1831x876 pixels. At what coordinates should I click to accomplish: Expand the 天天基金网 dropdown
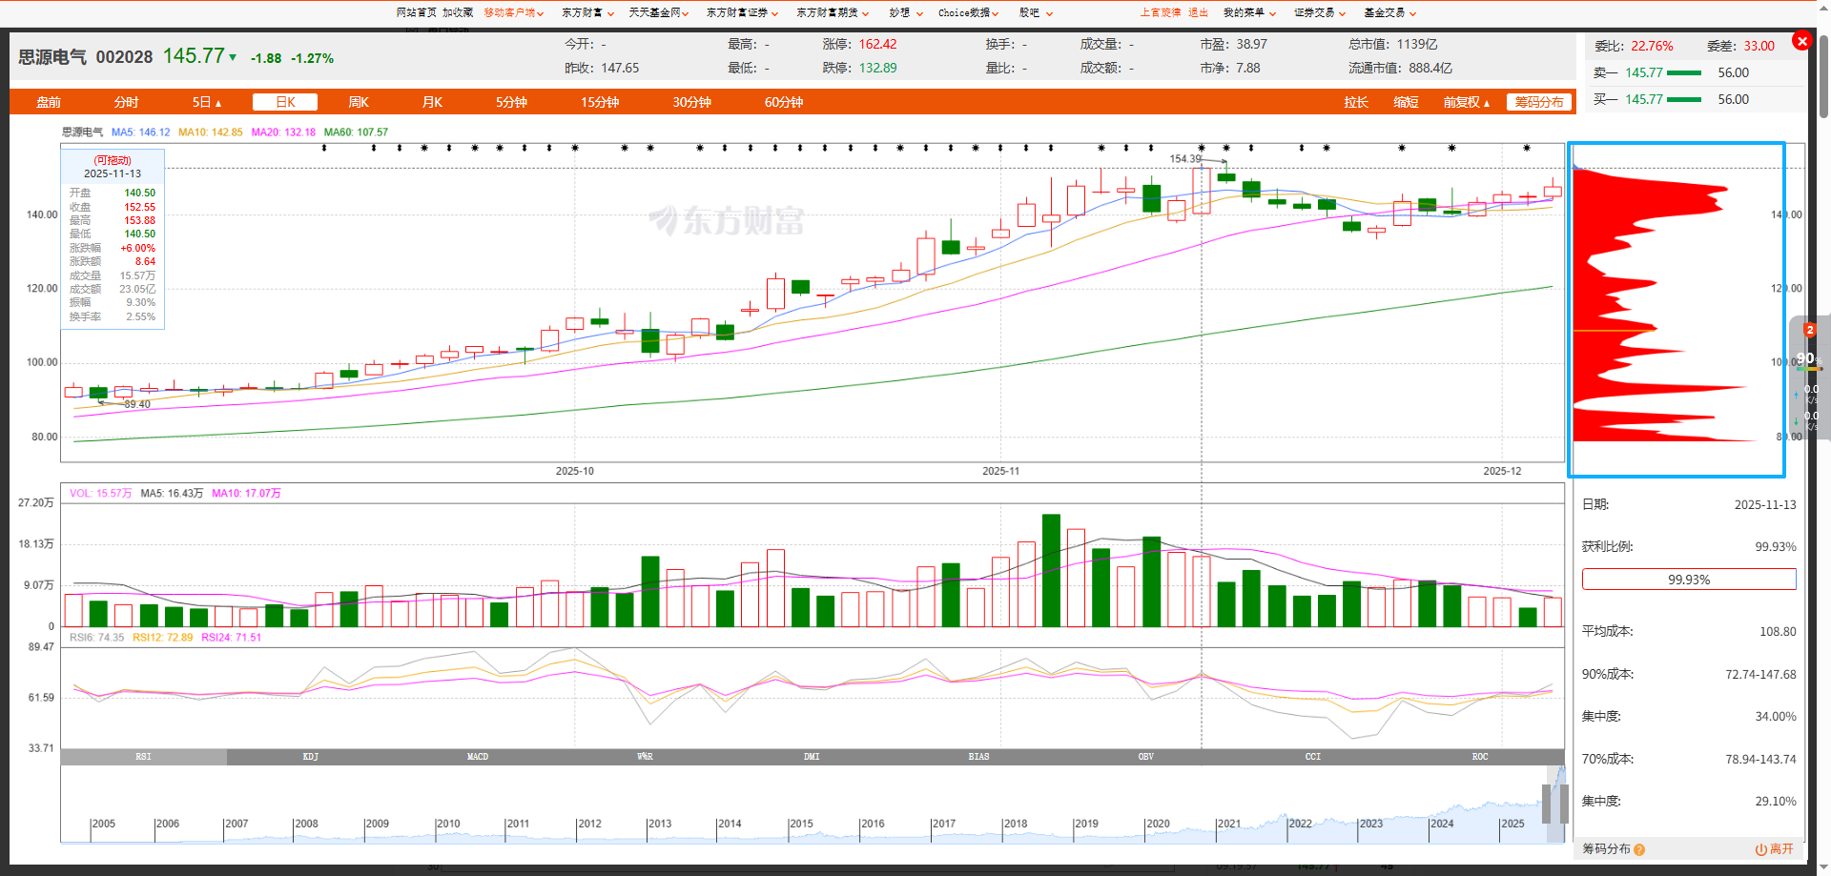pos(659,12)
